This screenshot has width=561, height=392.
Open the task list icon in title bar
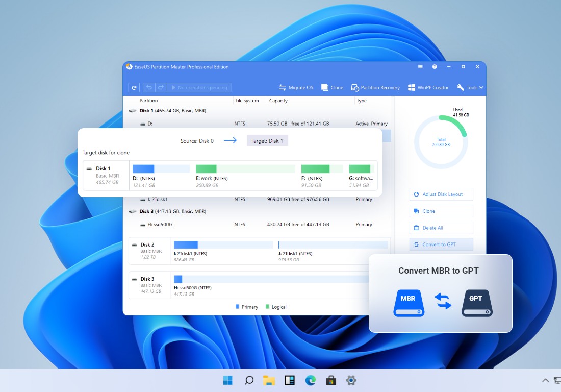point(420,67)
